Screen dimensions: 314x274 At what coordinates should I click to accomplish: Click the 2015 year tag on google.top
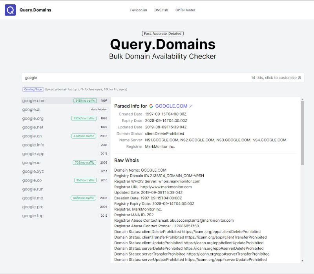[x=104, y=216]
